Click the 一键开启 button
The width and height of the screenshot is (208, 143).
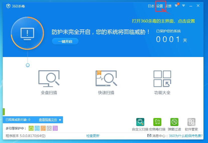pos(65,41)
